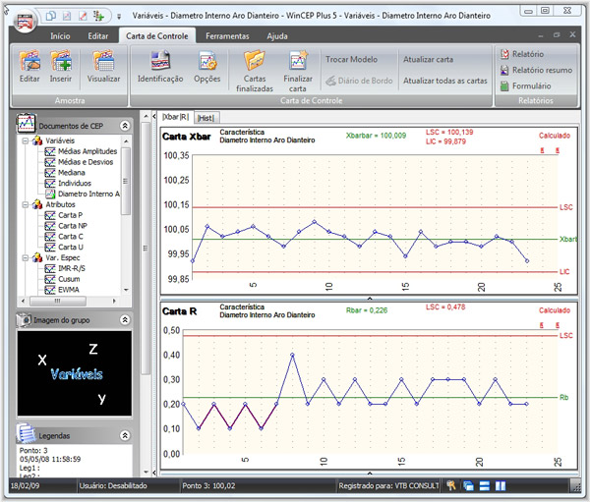Select the Carta U item

tap(71, 247)
